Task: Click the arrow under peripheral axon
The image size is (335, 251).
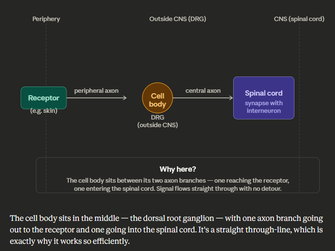Action: (x=100, y=98)
